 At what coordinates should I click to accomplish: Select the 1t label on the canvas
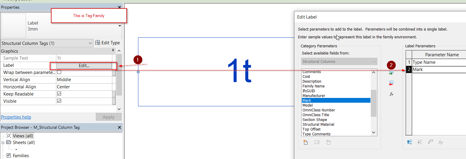(x=239, y=70)
